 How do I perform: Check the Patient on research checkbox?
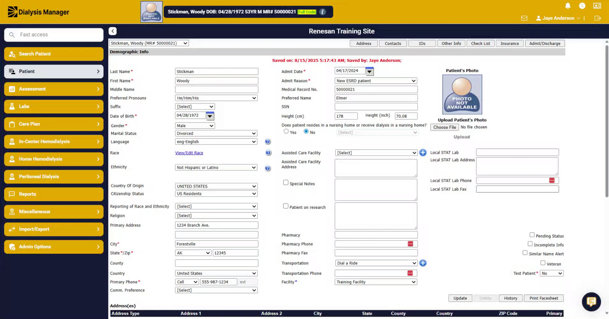point(286,206)
